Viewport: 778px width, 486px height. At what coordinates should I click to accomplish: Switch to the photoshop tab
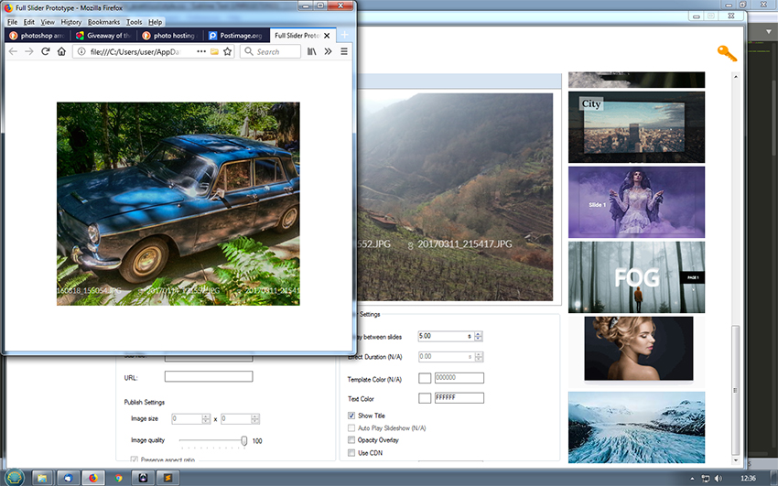38,35
